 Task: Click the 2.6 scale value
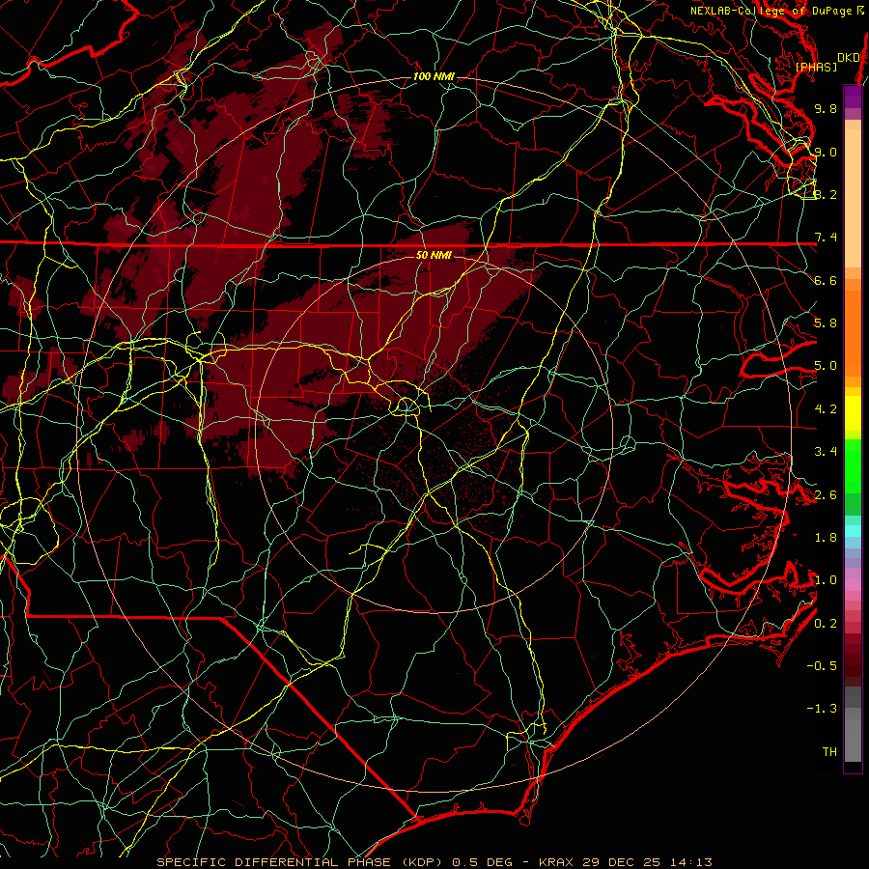pyautogui.click(x=826, y=495)
